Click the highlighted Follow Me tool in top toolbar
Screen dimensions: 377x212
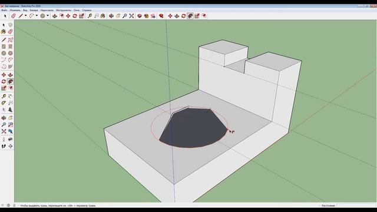(190, 16)
